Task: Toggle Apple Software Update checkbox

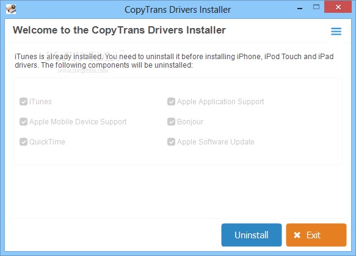Action: [x=171, y=142]
